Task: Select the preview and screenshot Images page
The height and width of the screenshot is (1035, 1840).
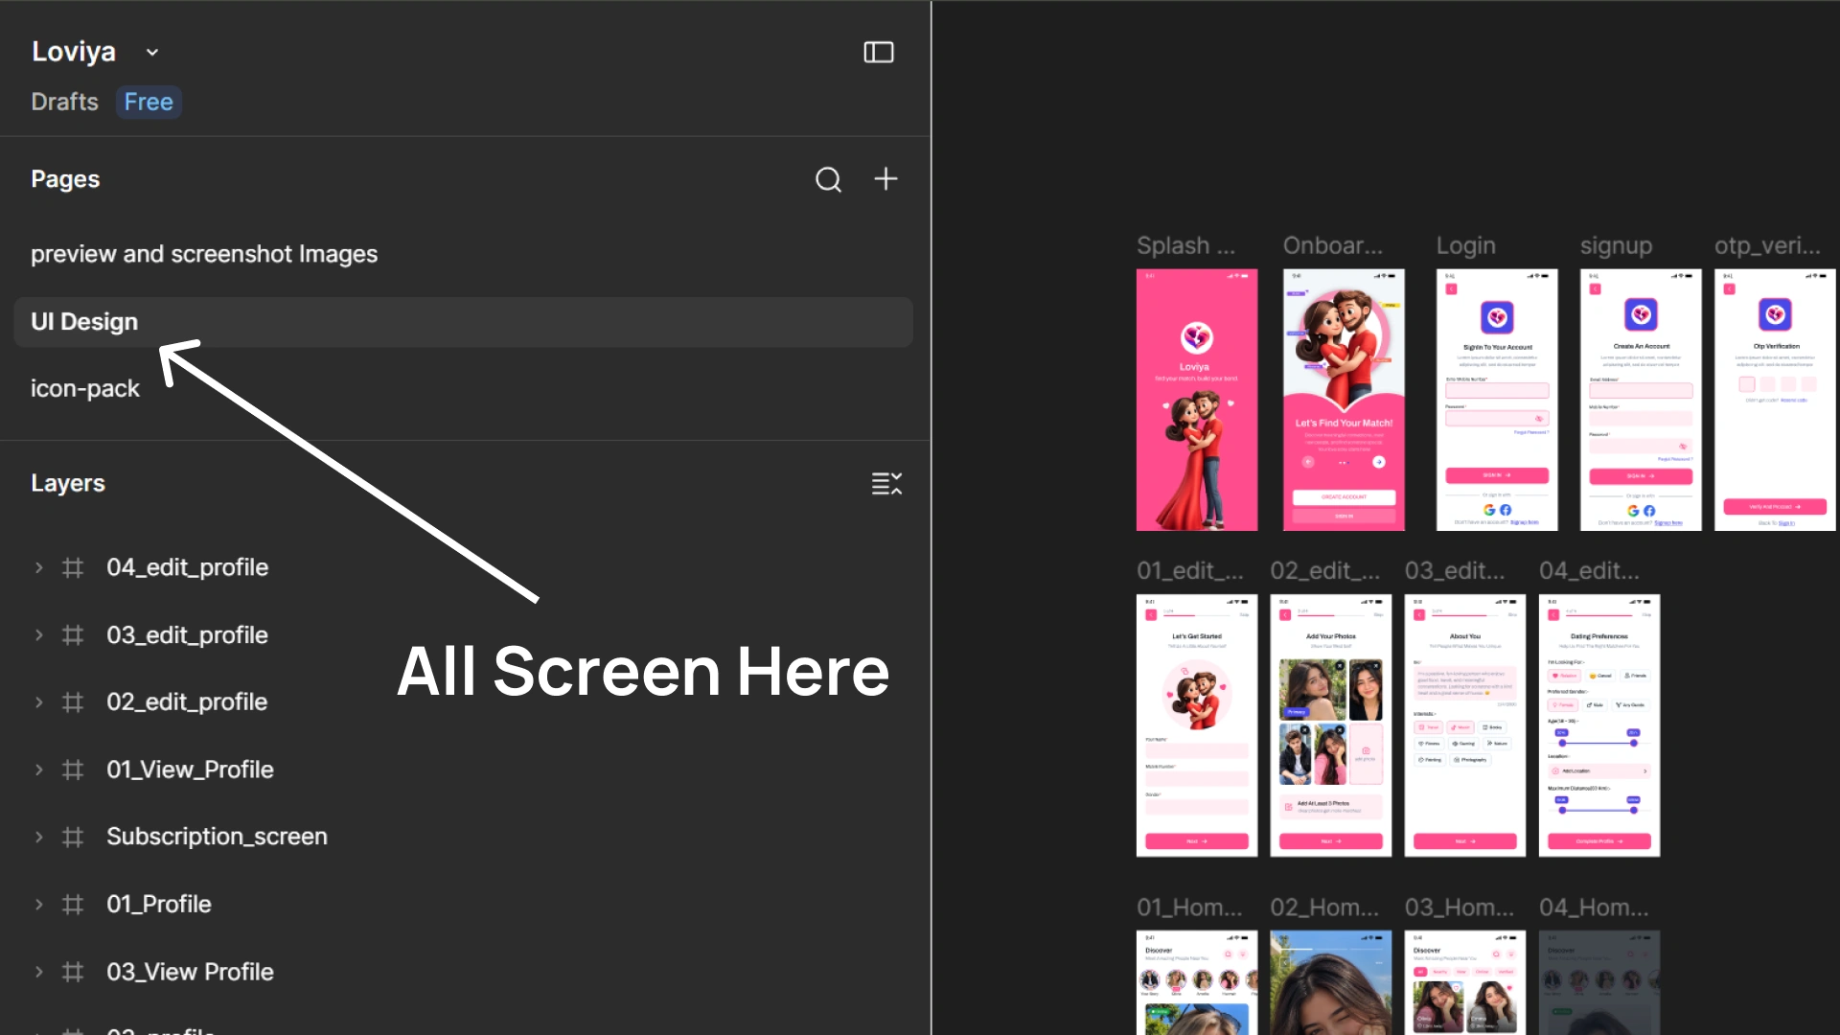Action: click(204, 254)
